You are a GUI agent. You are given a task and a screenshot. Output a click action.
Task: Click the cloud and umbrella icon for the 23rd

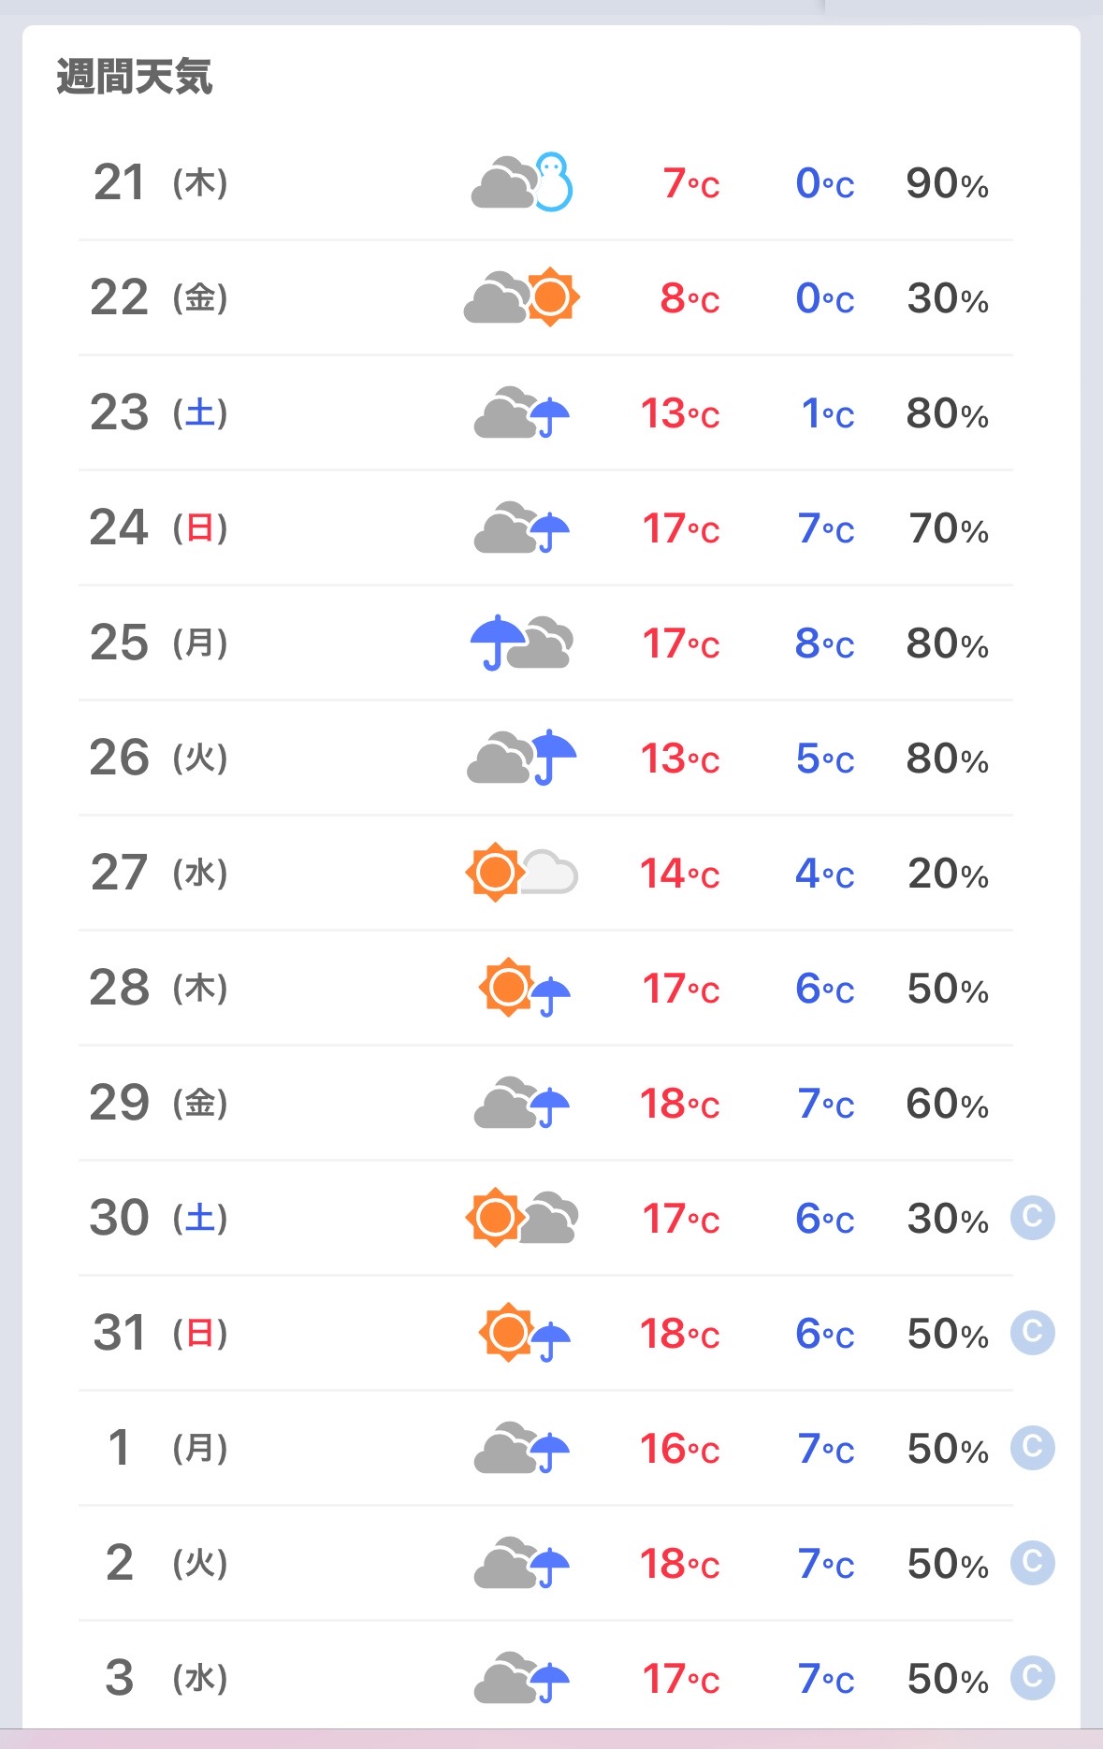522,412
